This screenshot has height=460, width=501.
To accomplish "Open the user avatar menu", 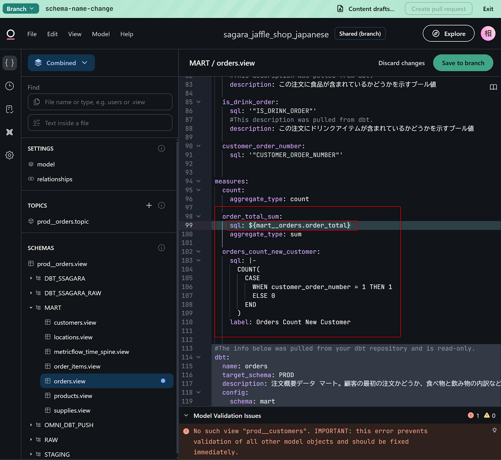I will click(488, 34).
